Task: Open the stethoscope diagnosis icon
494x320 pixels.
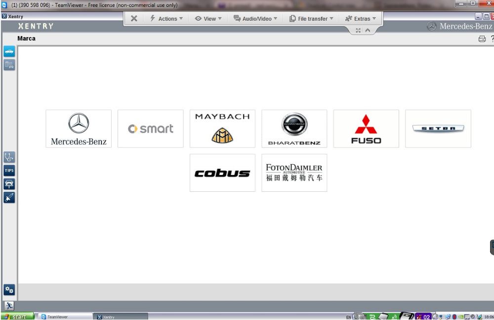Action: [9, 157]
